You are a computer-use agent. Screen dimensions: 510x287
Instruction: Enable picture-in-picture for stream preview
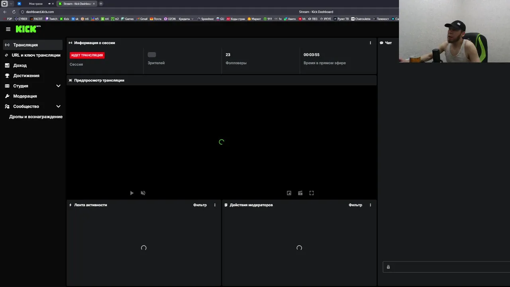click(x=289, y=193)
